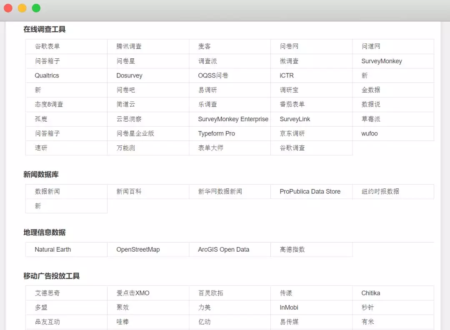Open the Typeform Pro link
Viewport: 450px width, 330px height.
coord(216,133)
